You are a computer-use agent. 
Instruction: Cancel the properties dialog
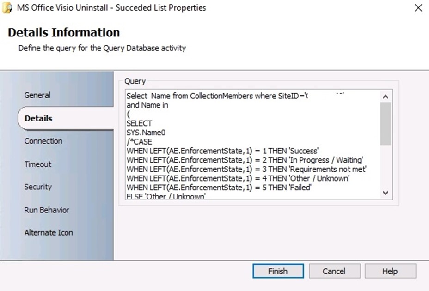(334, 271)
